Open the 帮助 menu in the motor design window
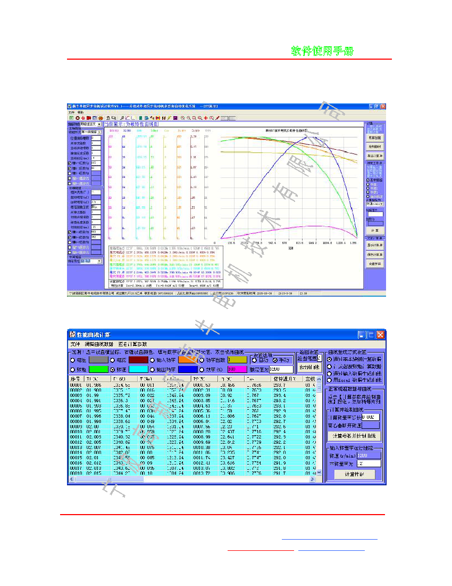 point(80,112)
